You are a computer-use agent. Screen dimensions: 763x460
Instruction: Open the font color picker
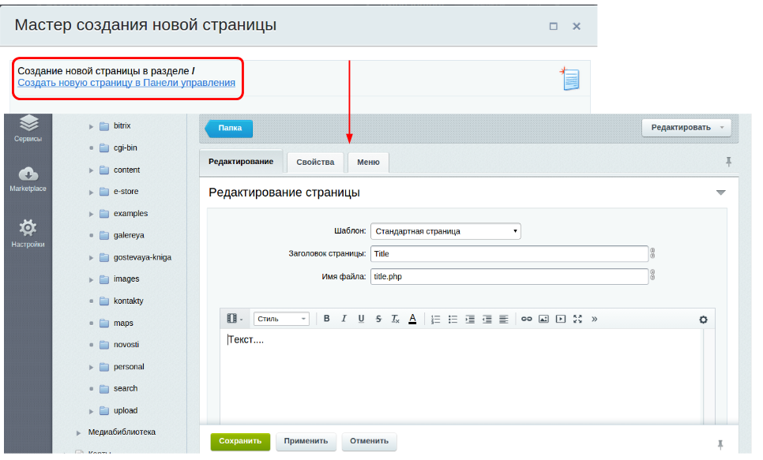click(412, 319)
